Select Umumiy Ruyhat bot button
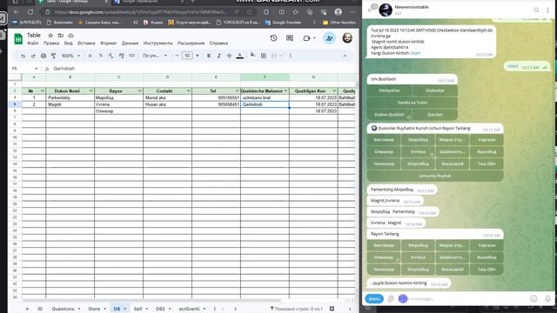This screenshot has width=557, height=313. tap(435, 176)
